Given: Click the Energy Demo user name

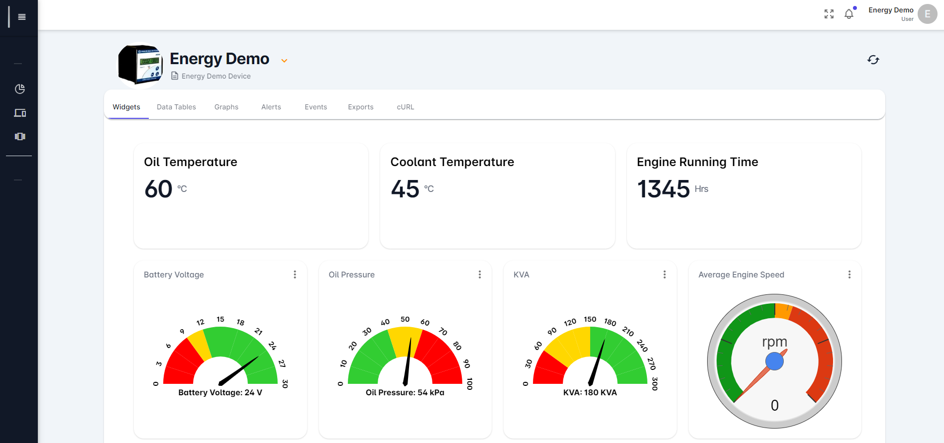Looking at the screenshot, I should click(891, 10).
